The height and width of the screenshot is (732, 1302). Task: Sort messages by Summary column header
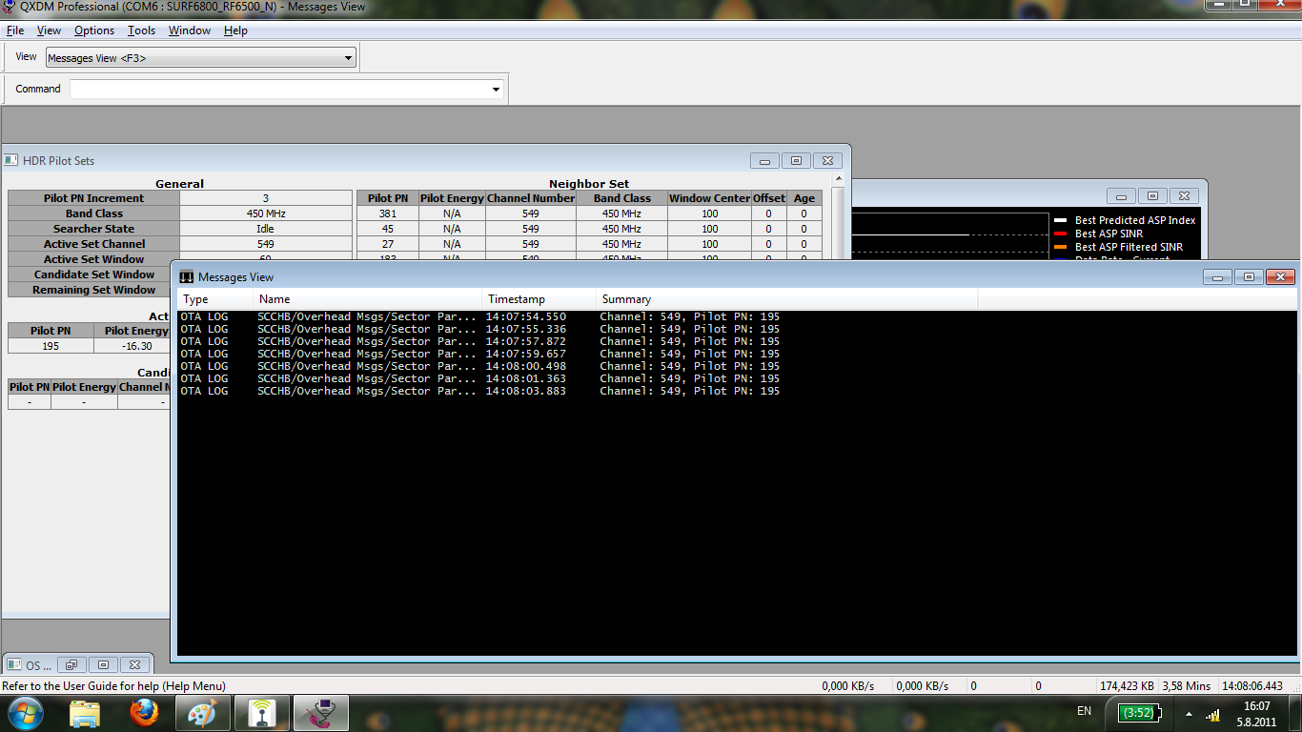click(x=787, y=299)
